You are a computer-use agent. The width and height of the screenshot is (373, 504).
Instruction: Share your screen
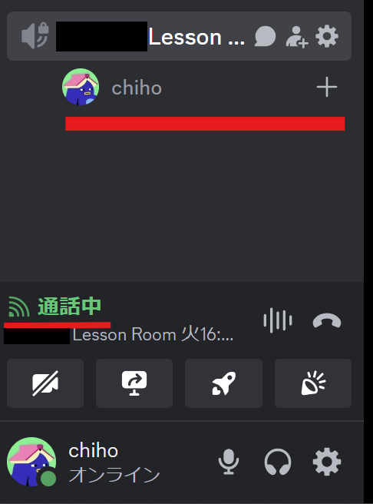pos(134,383)
